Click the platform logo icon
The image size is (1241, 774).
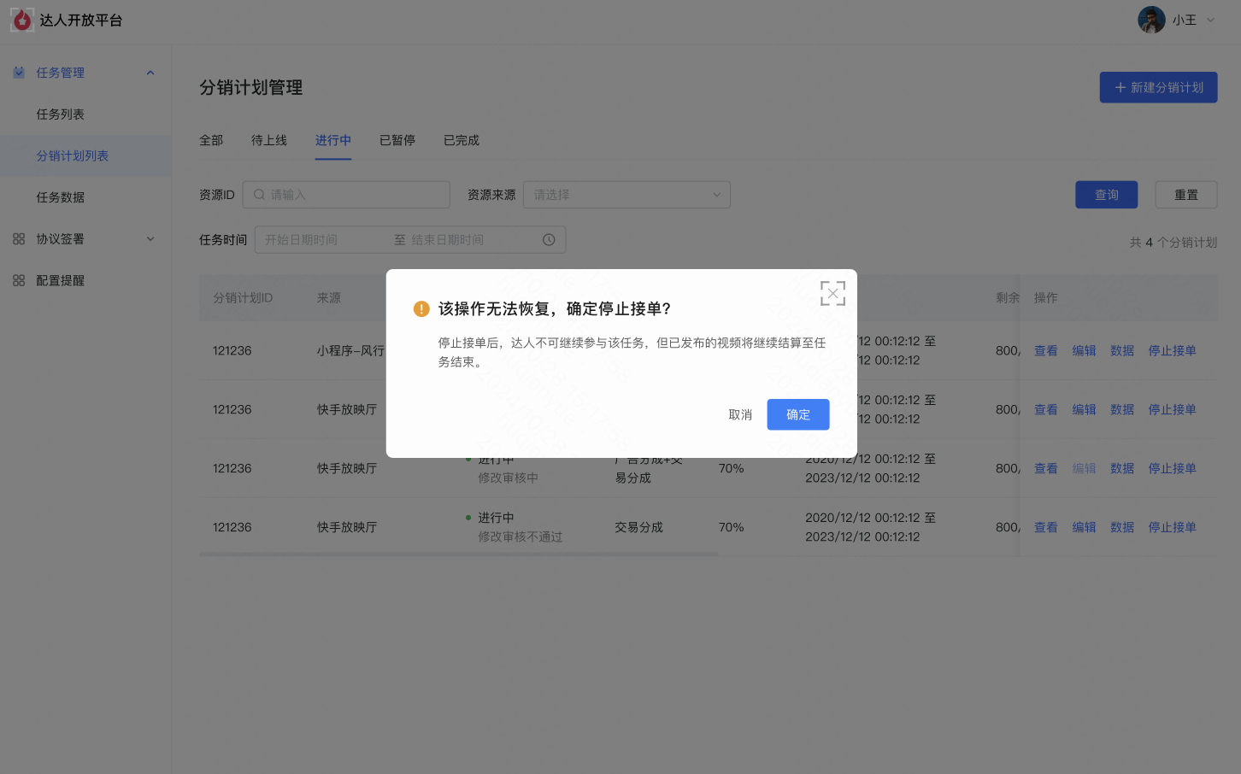(x=22, y=20)
